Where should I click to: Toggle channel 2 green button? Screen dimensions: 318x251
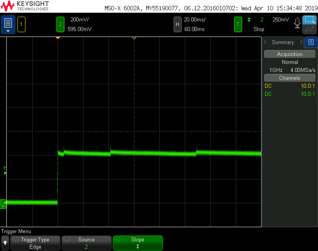[60, 25]
